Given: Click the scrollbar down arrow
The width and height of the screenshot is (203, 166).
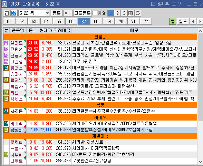Looking at the screenshot, I should (200, 162).
